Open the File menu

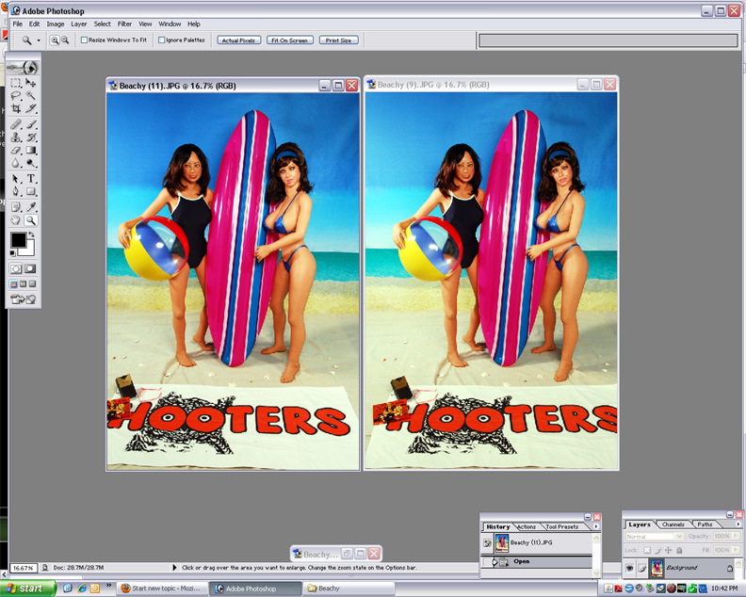18,24
